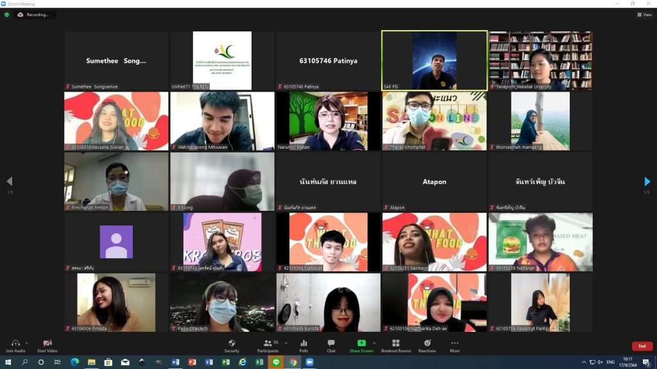Click the red End meeting button
This screenshot has height=369, width=657.
(642, 346)
